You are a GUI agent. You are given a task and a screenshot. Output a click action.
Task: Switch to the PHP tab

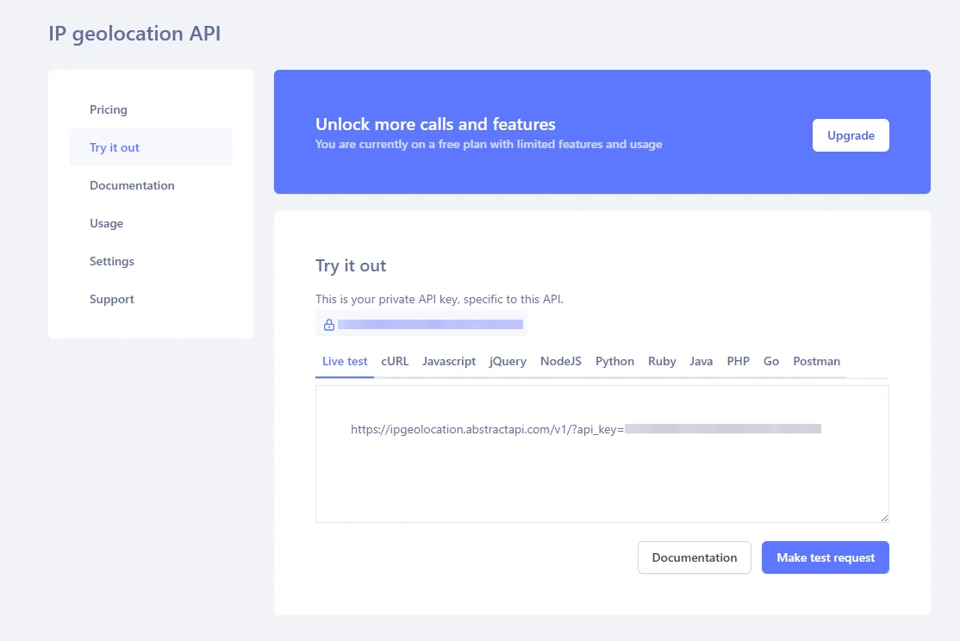tap(738, 361)
